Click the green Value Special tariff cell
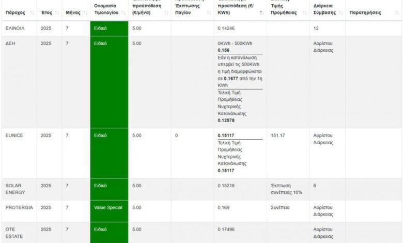The image size is (403, 243). 108,208
